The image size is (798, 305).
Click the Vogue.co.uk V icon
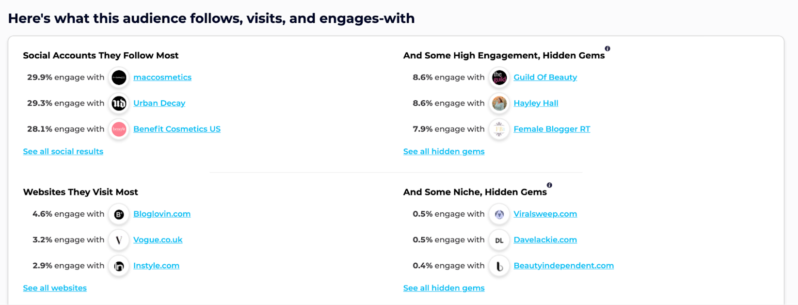coord(119,240)
